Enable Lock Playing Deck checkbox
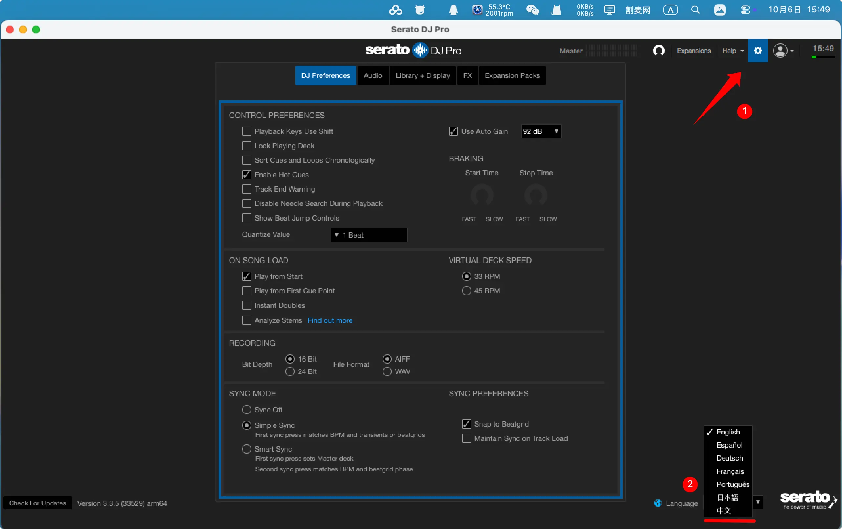Image resolution: width=842 pixels, height=529 pixels. (x=246, y=146)
